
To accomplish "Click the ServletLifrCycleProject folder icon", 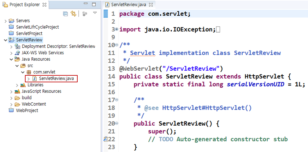I will (x=12, y=27).
